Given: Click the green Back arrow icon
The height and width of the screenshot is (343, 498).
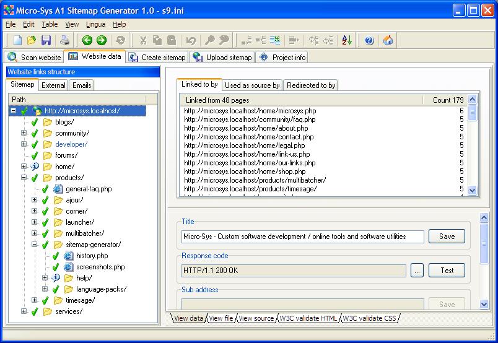Looking at the screenshot, I should pos(87,40).
